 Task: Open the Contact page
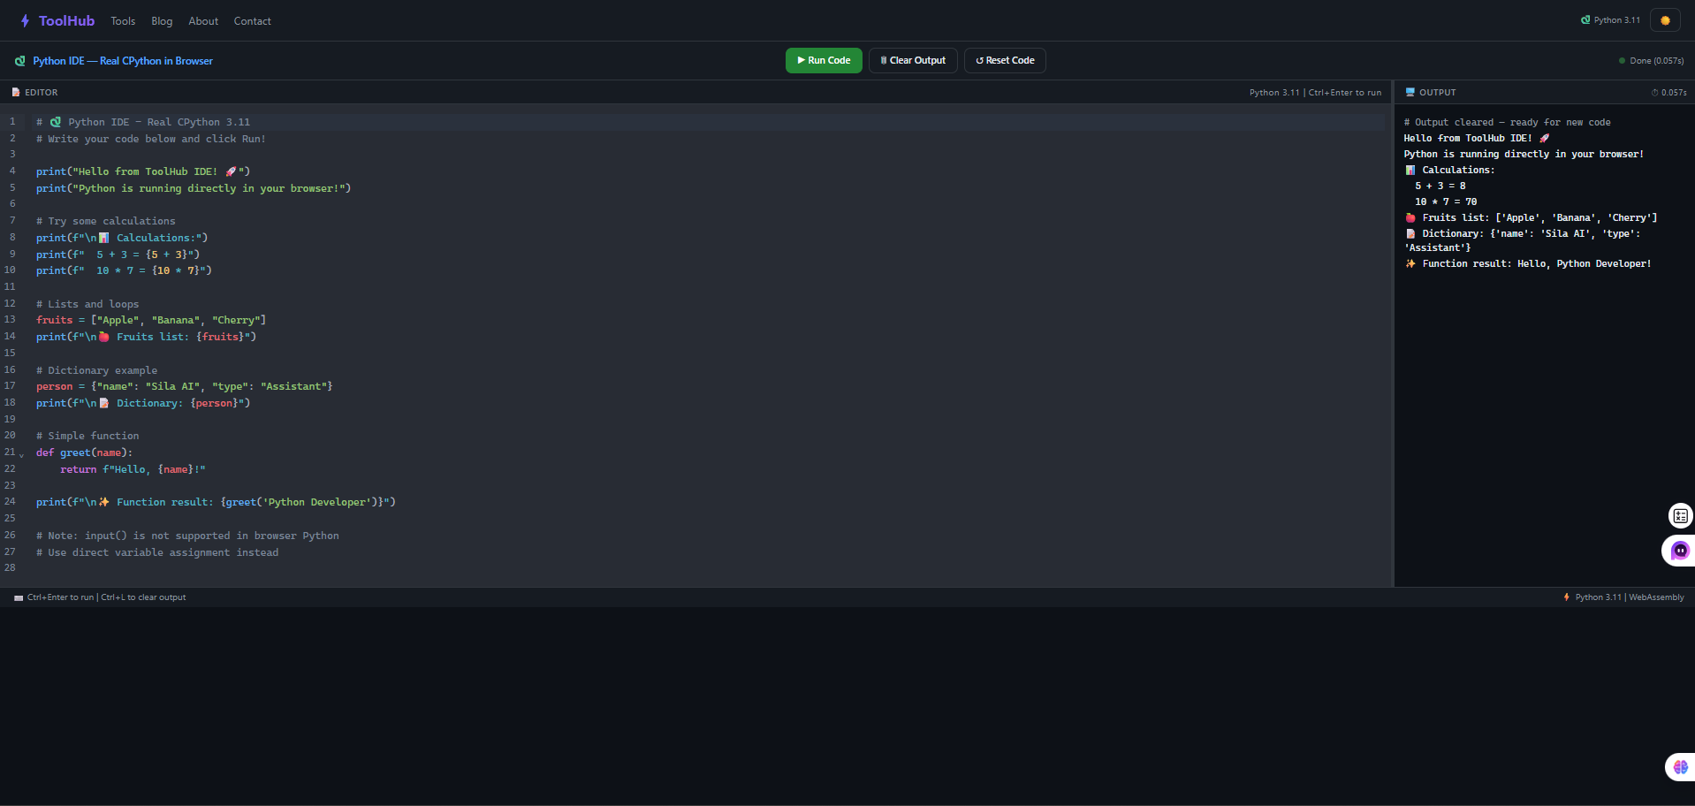pyautogui.click(x=252, y=21)
